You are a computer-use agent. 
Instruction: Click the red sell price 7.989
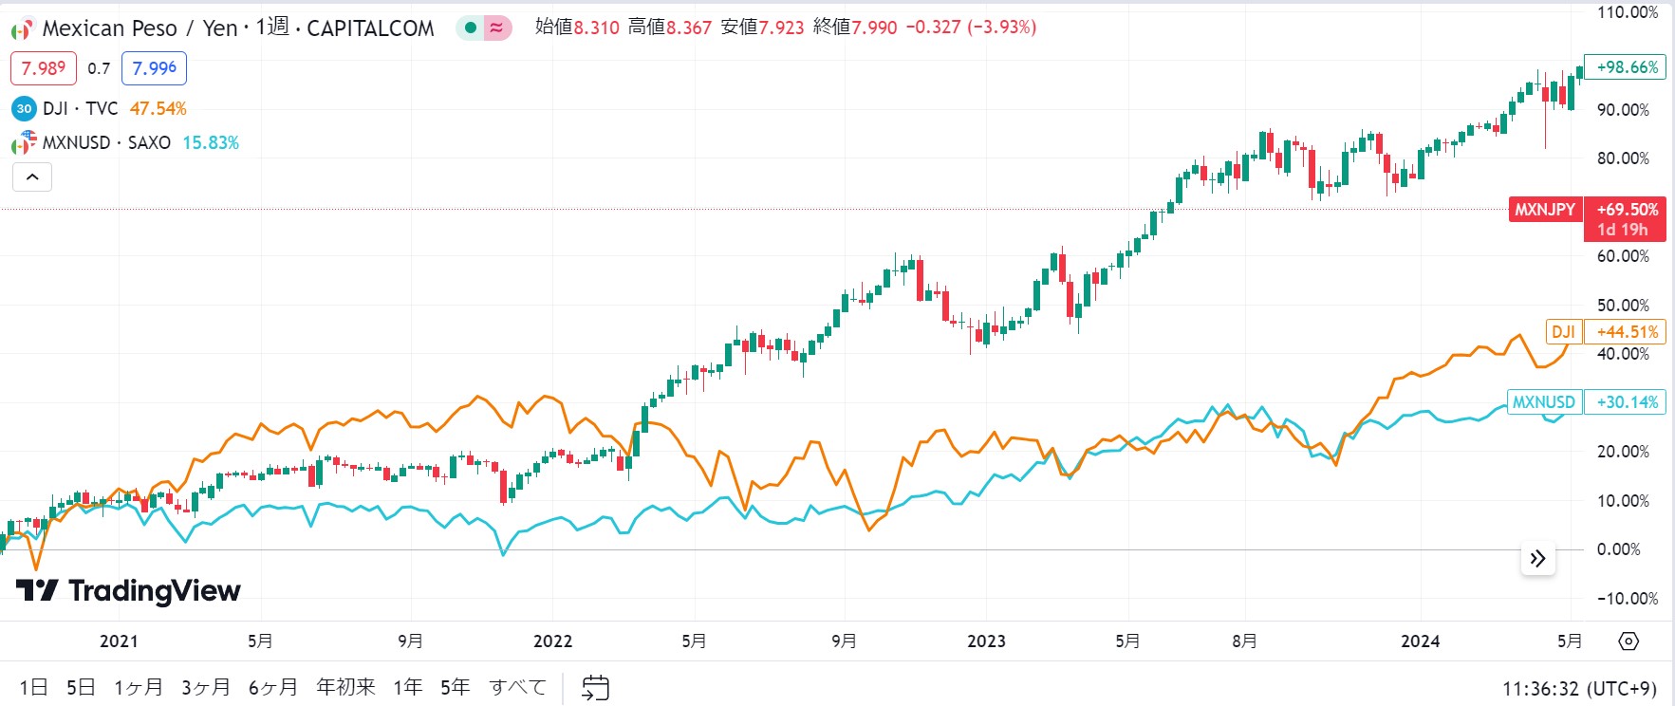pyautogui.click(x=44, y=68)
